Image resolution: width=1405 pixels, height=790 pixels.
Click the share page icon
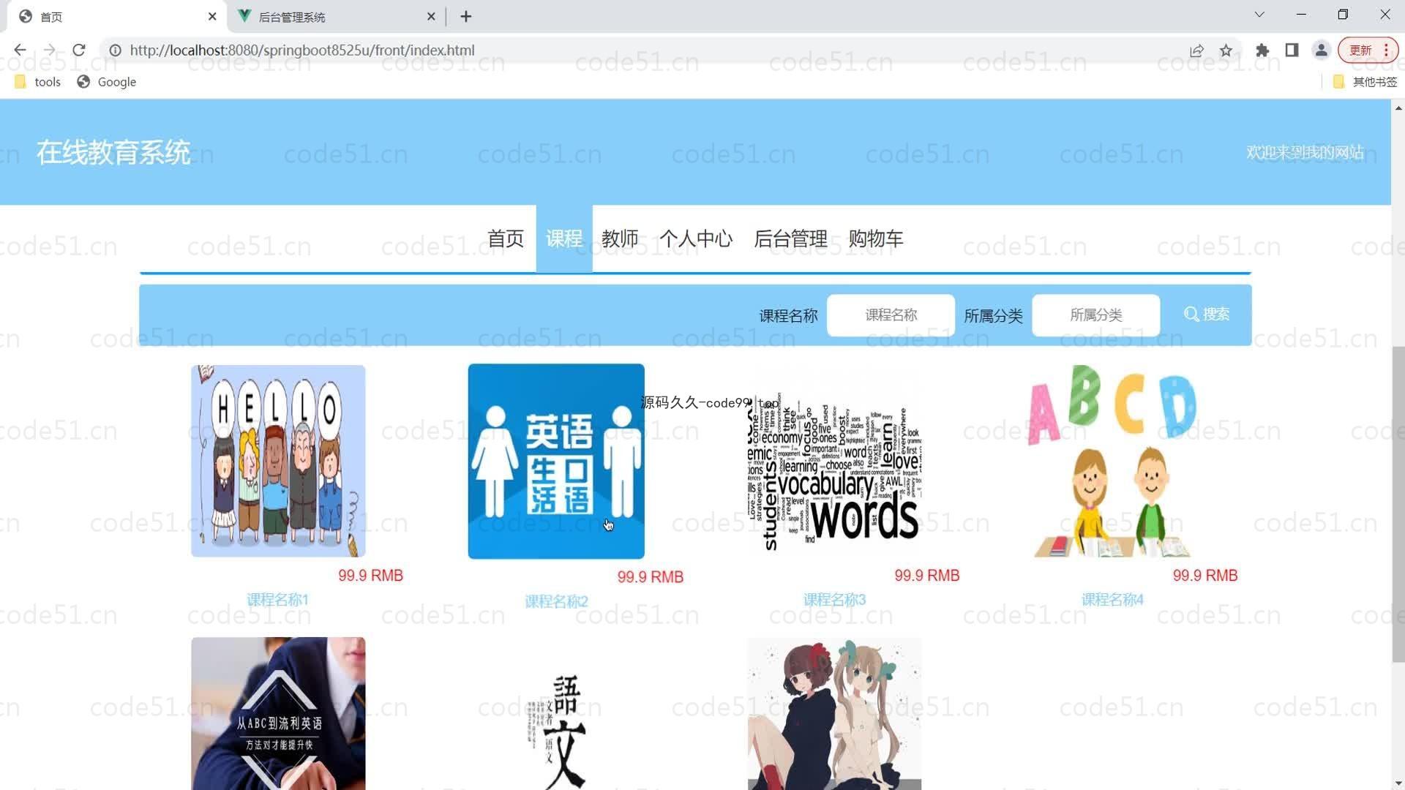(x=1196, y=50)
